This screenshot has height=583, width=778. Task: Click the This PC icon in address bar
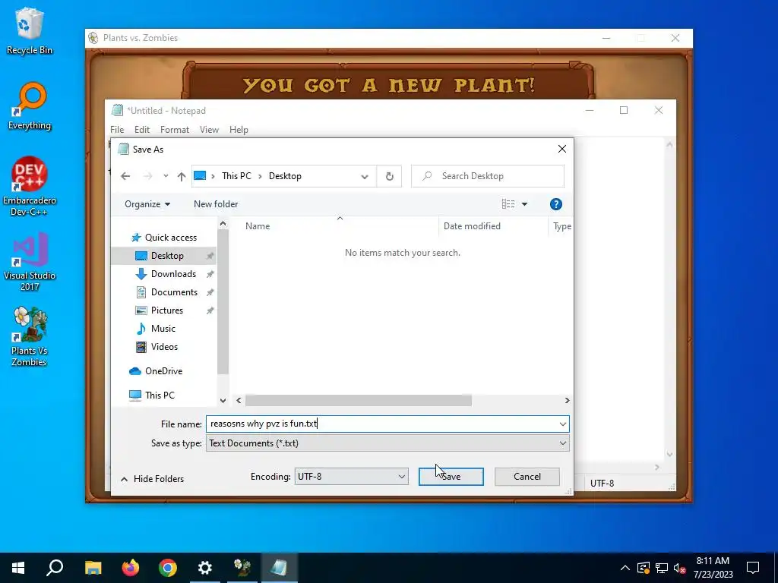click(200, 176)
